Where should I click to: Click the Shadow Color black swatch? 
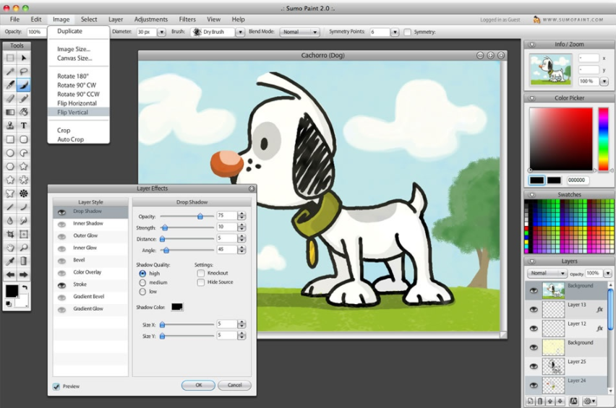(x=176, y=307)
